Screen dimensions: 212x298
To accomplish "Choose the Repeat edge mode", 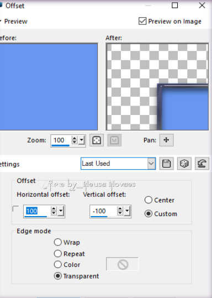I will [58, 254].
